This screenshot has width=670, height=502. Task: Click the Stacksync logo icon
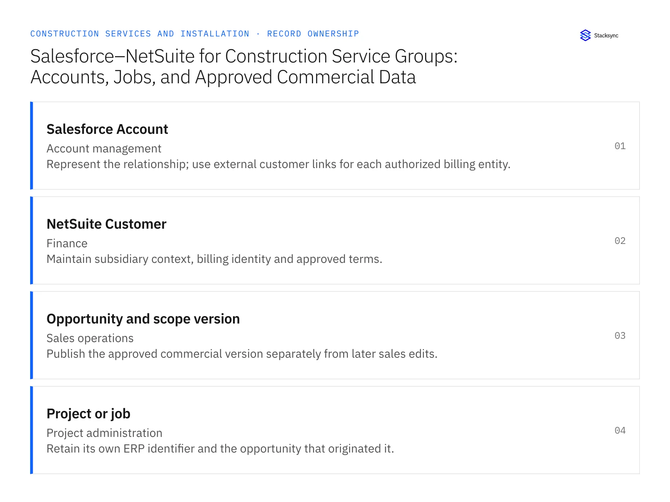tap(585, 35)
